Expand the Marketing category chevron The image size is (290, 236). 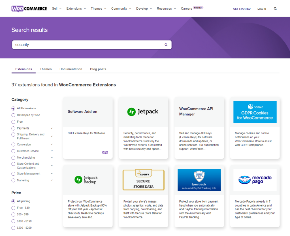(x=52, y=180)
